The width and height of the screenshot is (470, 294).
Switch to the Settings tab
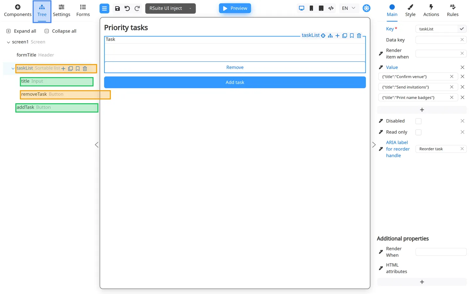click(61, 11)
